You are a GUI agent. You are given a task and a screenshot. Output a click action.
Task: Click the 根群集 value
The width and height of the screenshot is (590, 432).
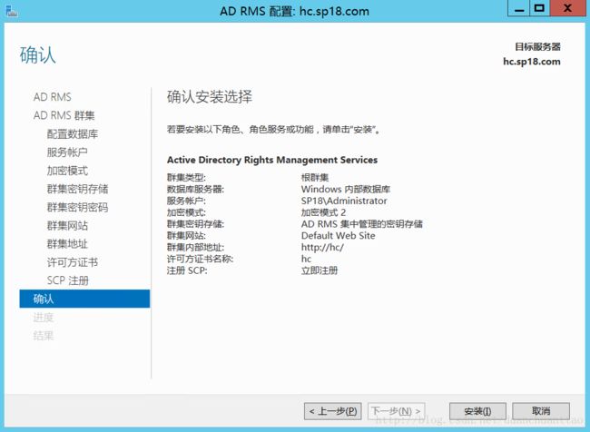click(x=315, y=178)
